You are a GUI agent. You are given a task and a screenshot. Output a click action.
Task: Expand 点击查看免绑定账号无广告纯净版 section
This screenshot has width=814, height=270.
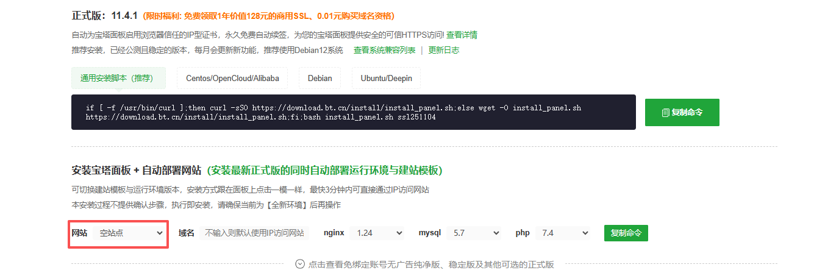click(x=431, y=264)
